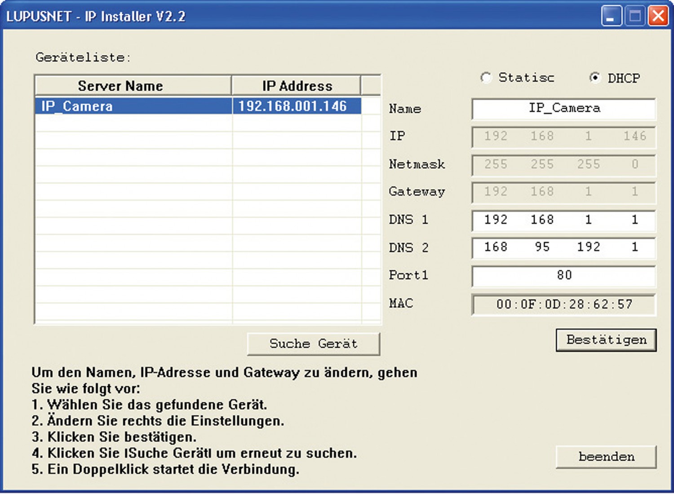Click the Gateway field first octet 192
This screenshot has height=494, width=674.
(x=496, y=192)
